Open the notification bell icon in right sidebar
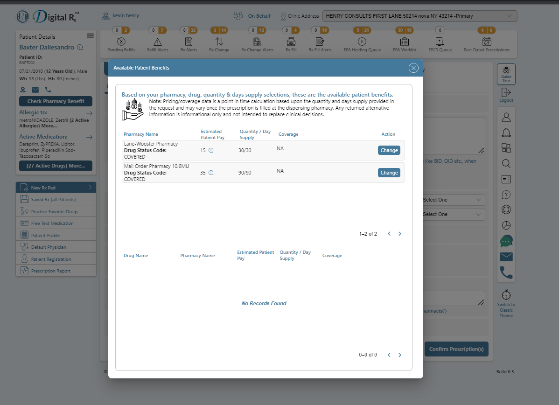This screenshot has height=405, width=559. coord(506,133)
